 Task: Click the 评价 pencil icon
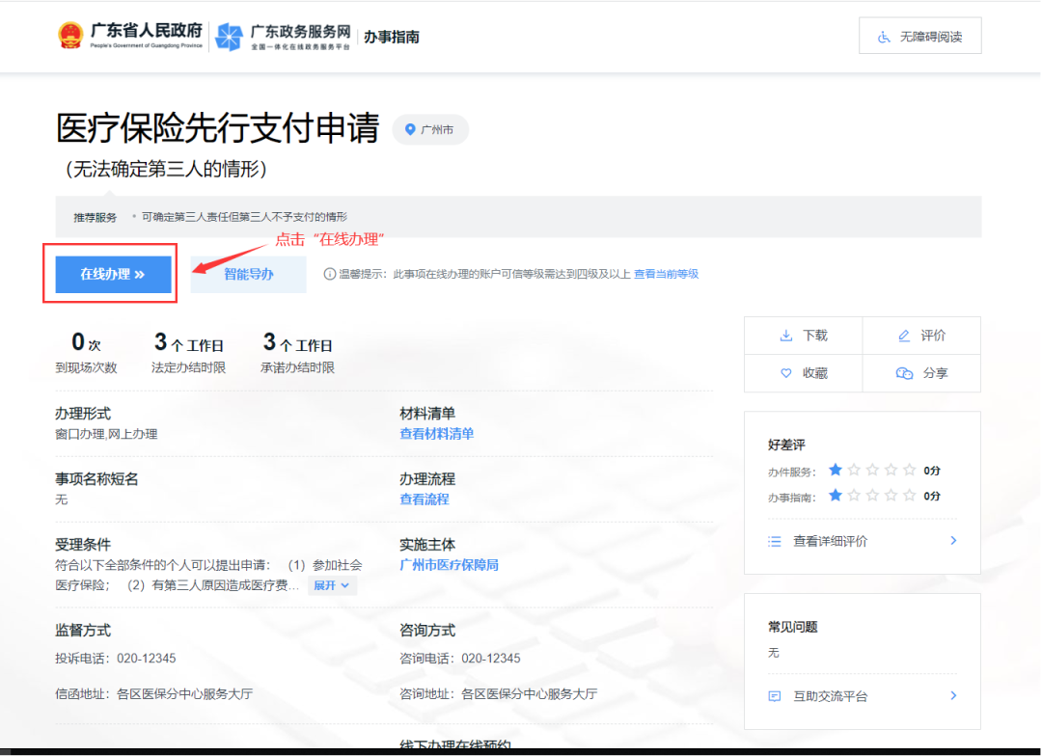(x=904, y=336)
